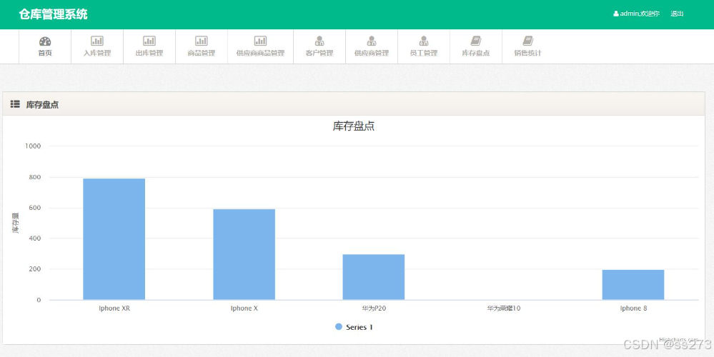Click the book icon above 库存盘点 in navigation

click(x=476, y=41)
